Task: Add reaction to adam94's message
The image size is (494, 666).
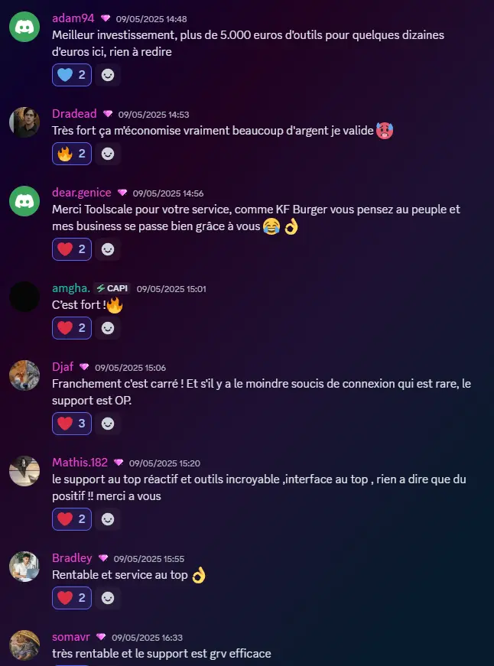Action: pos(108,75)
